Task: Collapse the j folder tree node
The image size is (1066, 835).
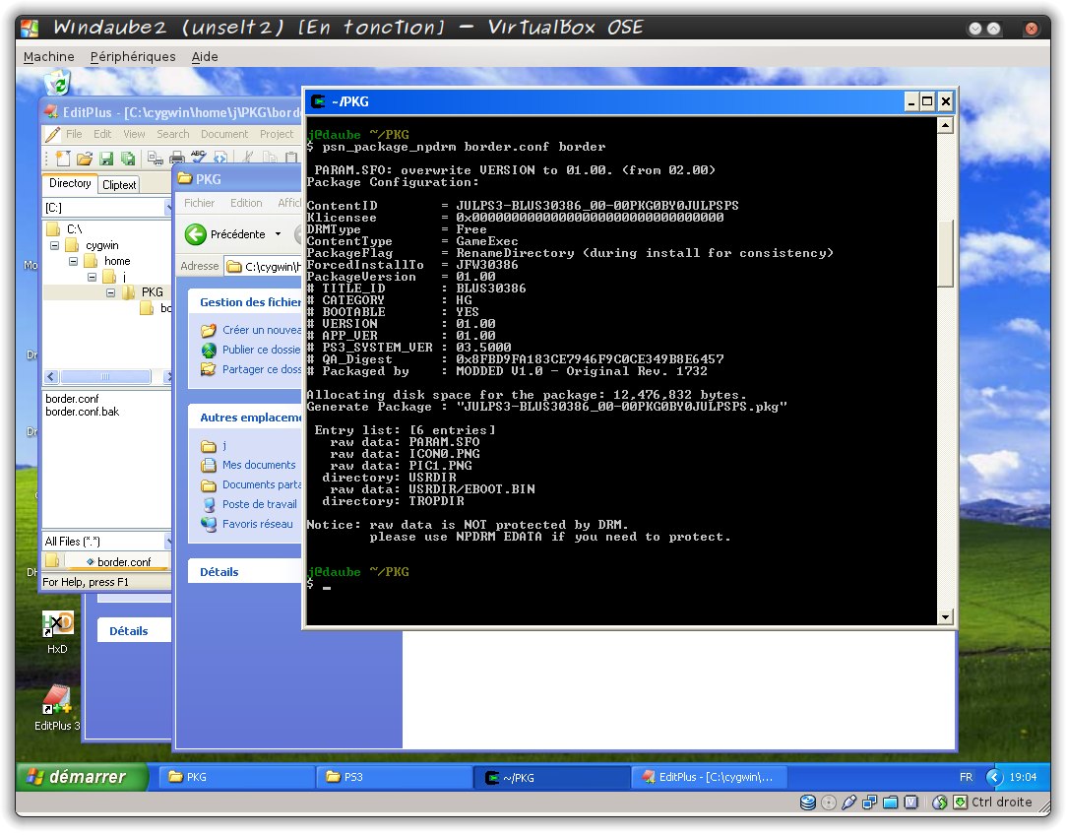Action: click(x=92, y=278)
